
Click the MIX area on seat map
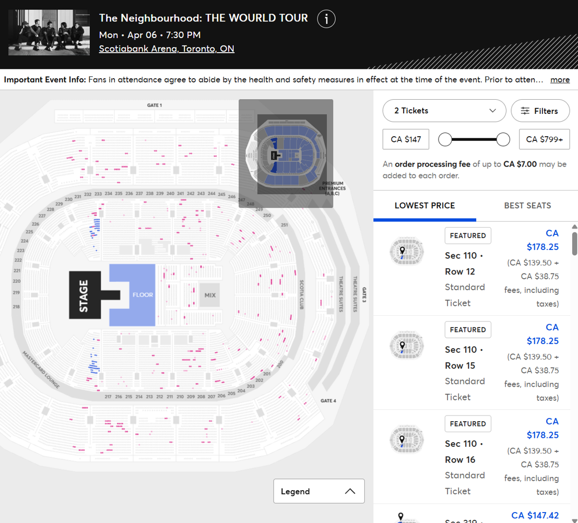(210, 295)
